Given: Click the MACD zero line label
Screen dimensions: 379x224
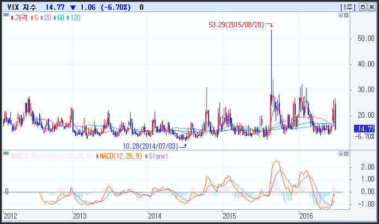Looking at the screenshot, I should (7, 192).
